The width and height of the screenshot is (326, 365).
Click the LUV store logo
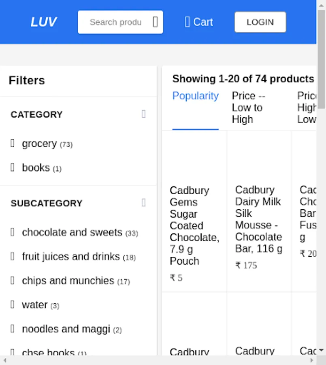point(43,22)
